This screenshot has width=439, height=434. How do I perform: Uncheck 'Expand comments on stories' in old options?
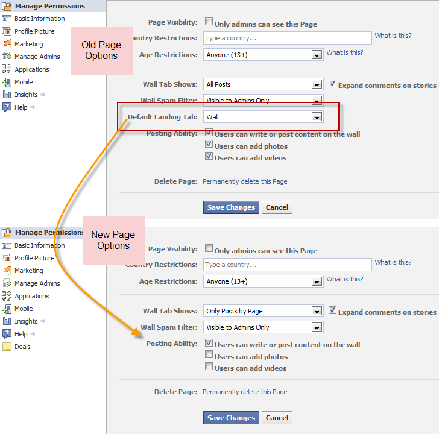pos(332,83)
